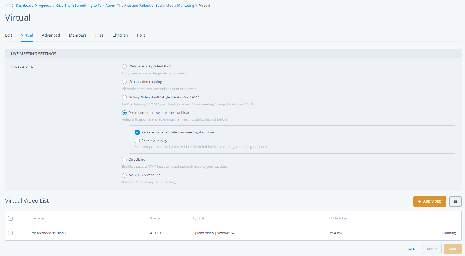465x256 pixels.
Task: Open the Edit tab
Action: click(8, 35)
